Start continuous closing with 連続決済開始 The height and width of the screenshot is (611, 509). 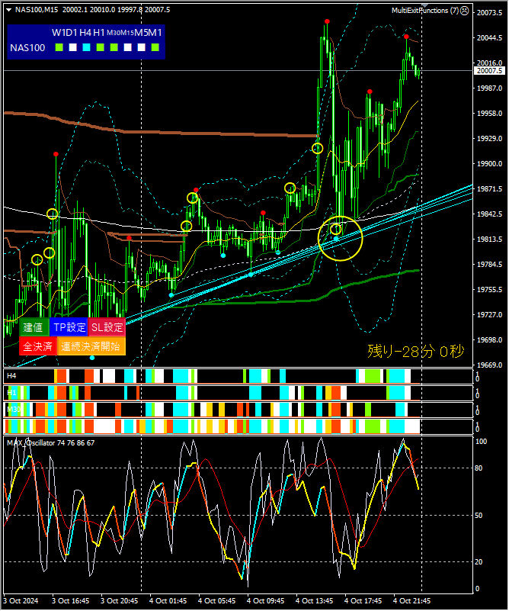click(x=91, y=346)
